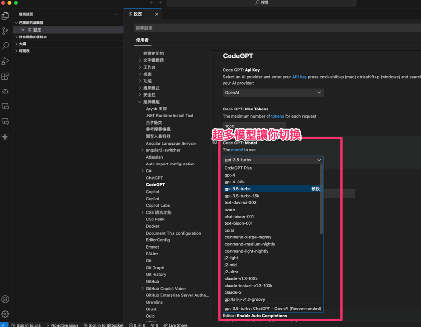Click the errors and warnings status indicator
The width and height of the screenshot is (421, 327).
pyautogui.click(x=137, y=325)
